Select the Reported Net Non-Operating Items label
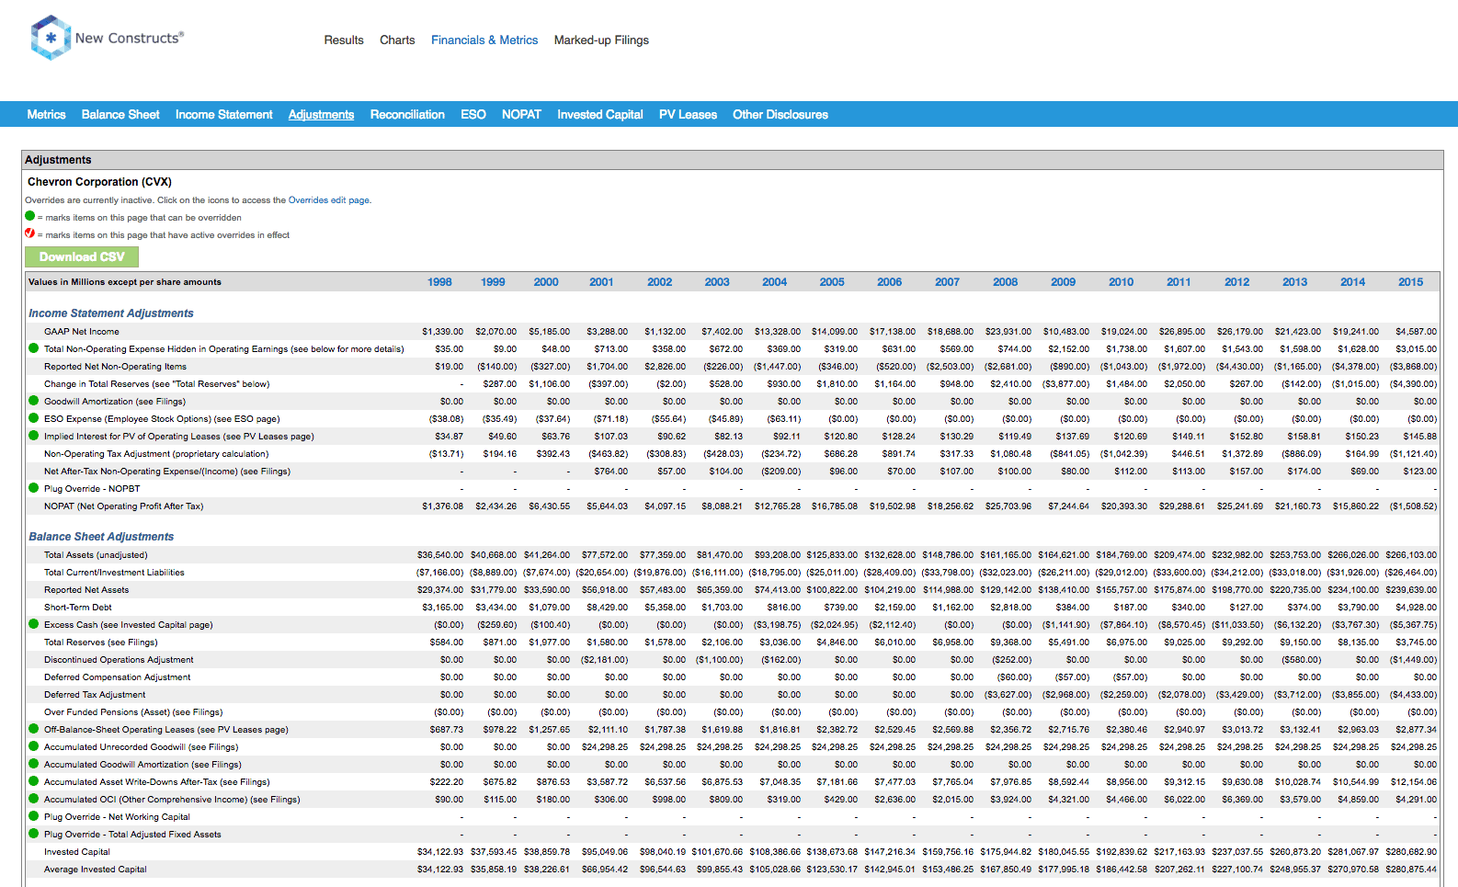Image resolution: width=1458 pixels, height=887 pixels. [x=115, y=367]
